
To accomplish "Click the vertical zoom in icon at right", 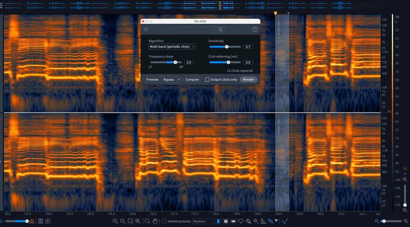I will (x=405, y=179).
